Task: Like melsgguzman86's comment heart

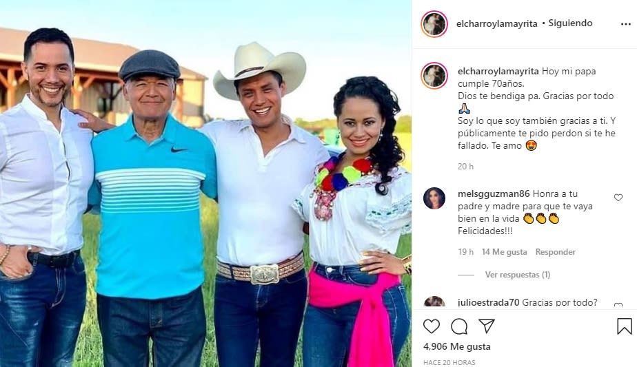Action: pyautogui.click(x=618, y=198)
